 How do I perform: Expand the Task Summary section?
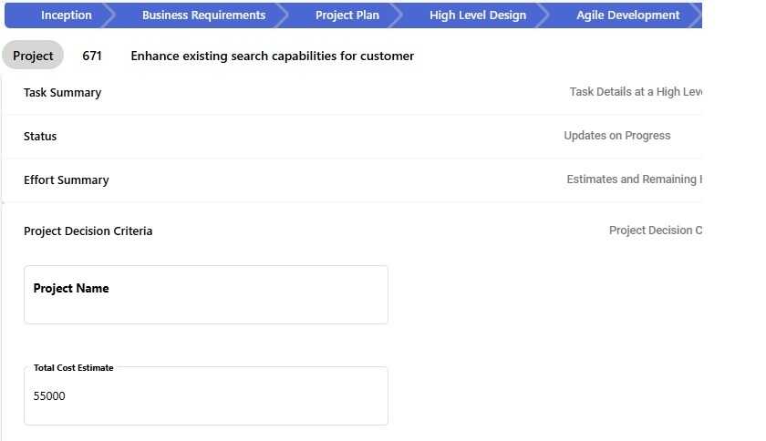62,92
